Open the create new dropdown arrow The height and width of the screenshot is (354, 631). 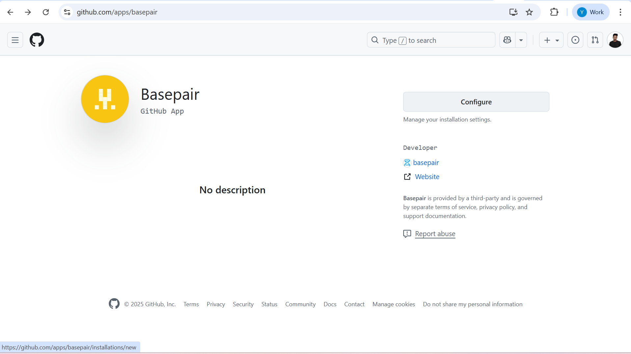(557, 40)
